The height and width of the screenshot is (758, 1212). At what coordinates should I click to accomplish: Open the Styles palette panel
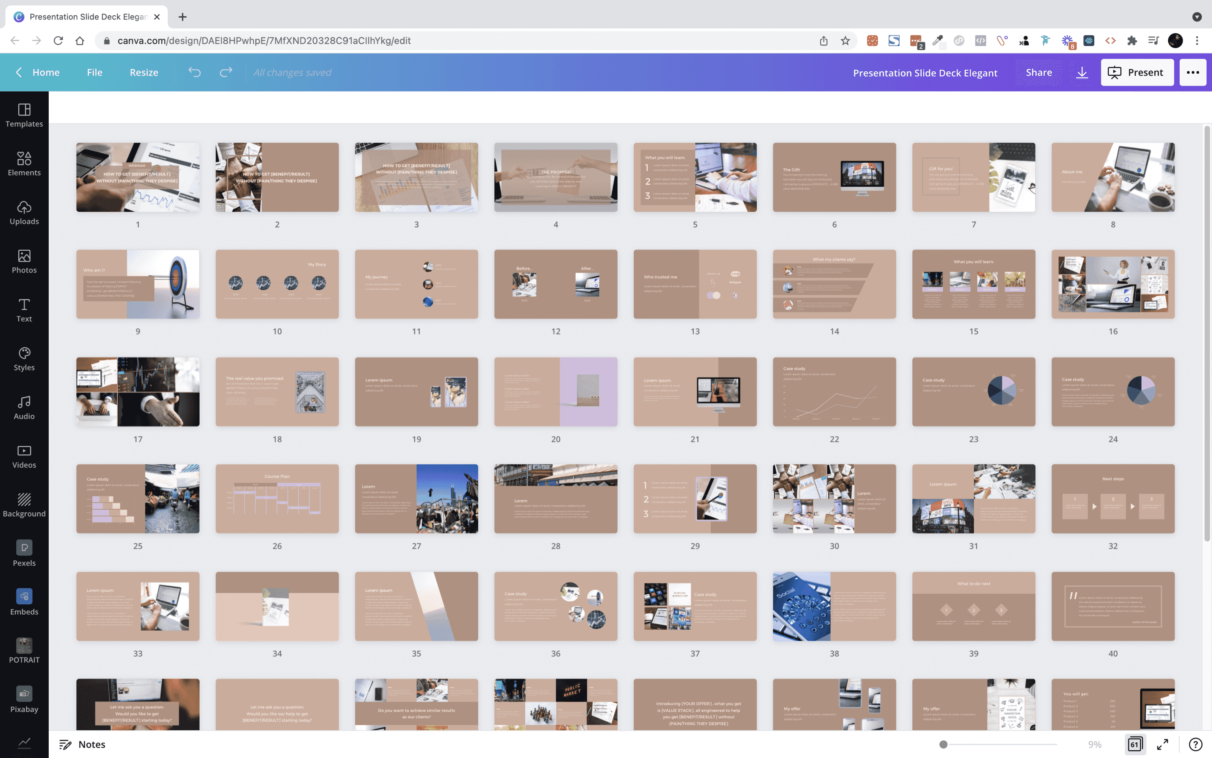[24, 359]
